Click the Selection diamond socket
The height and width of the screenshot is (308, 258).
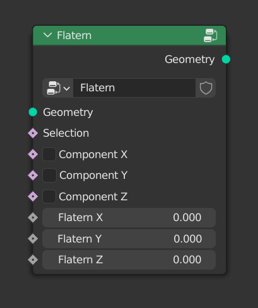pos(33,133)
